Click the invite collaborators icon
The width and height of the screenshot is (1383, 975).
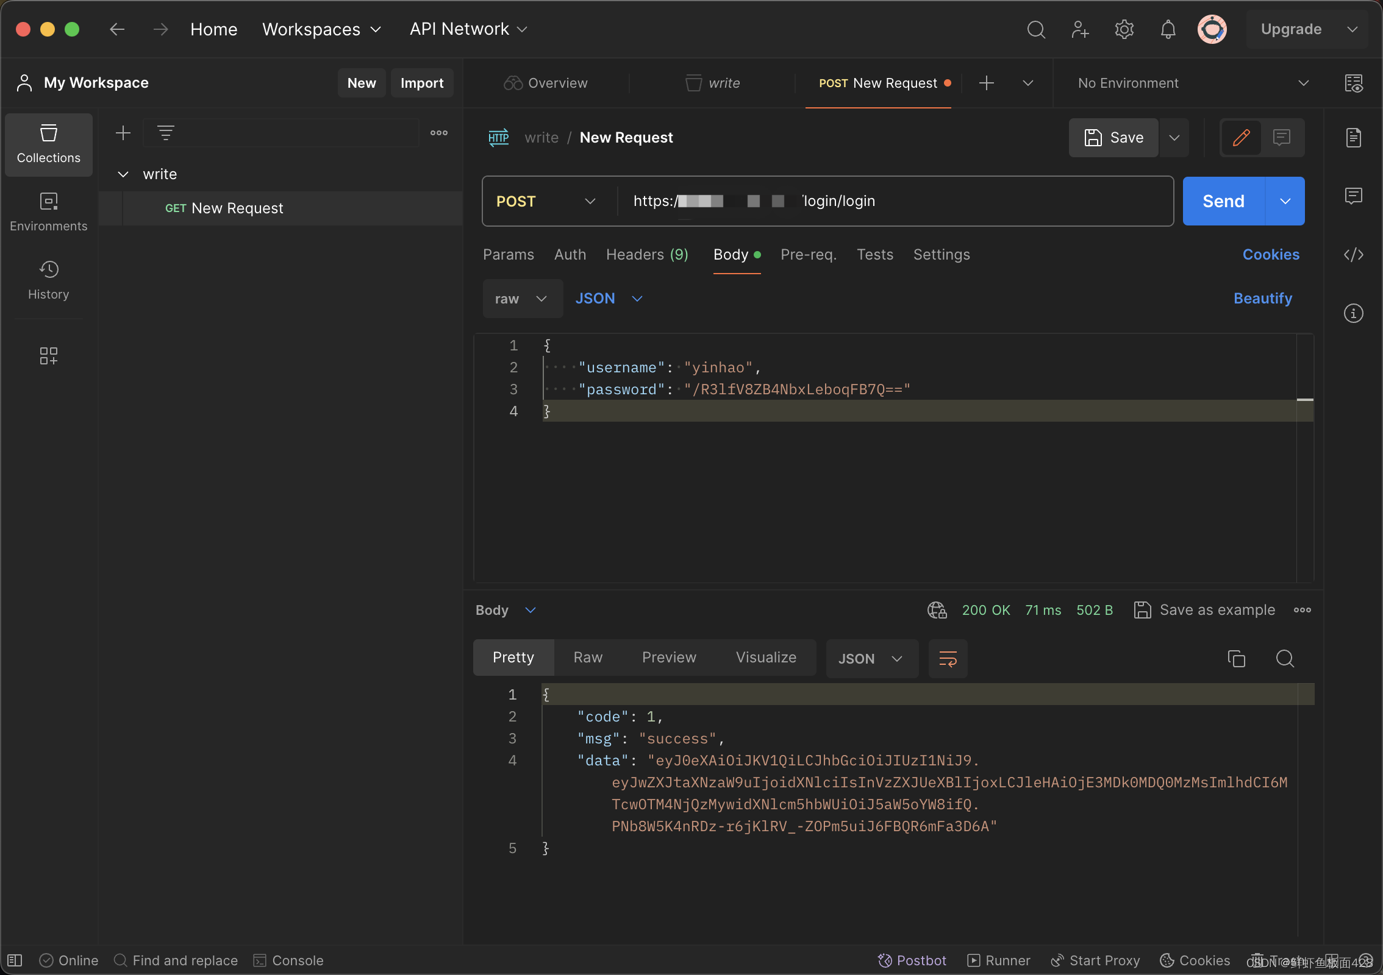tap(1080, 29)
